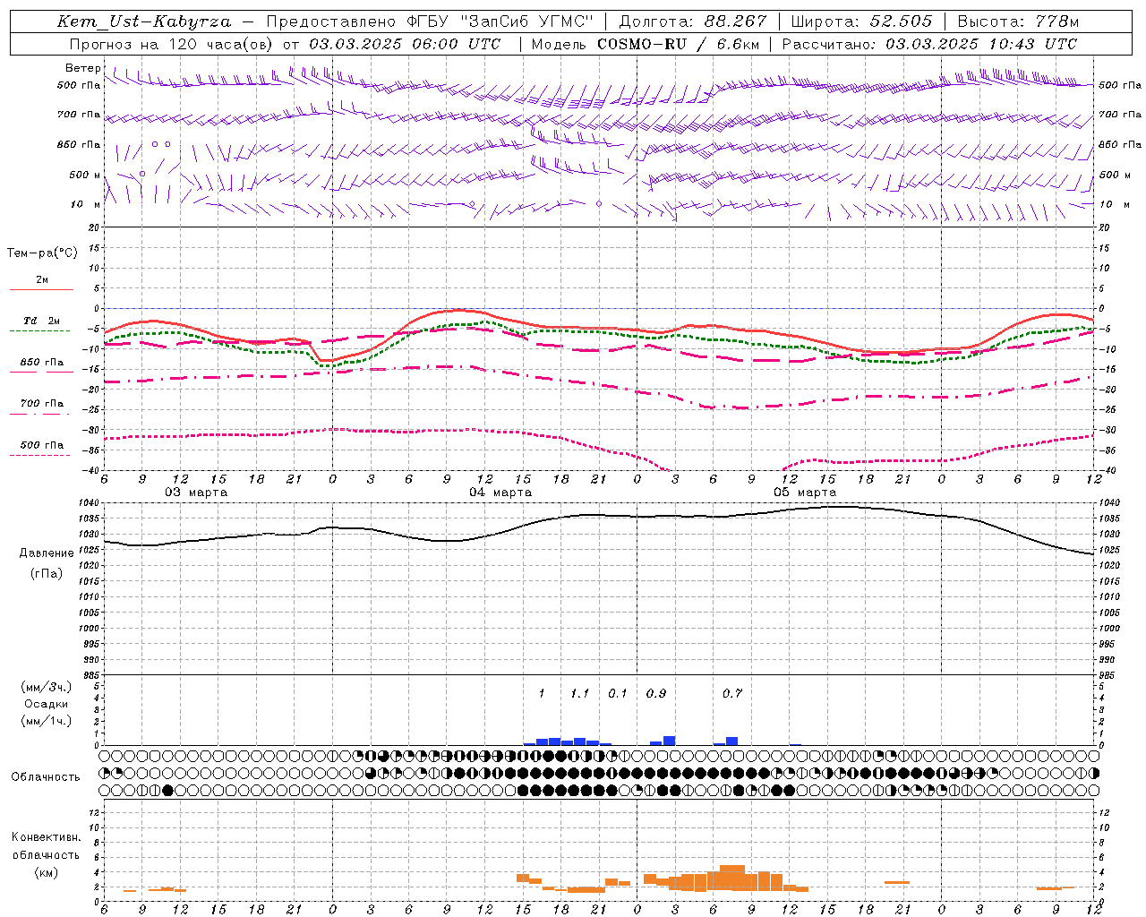1146x917 pixels.
Task: Click the Давление pressure panel label
Action: (x=47, y=553)
